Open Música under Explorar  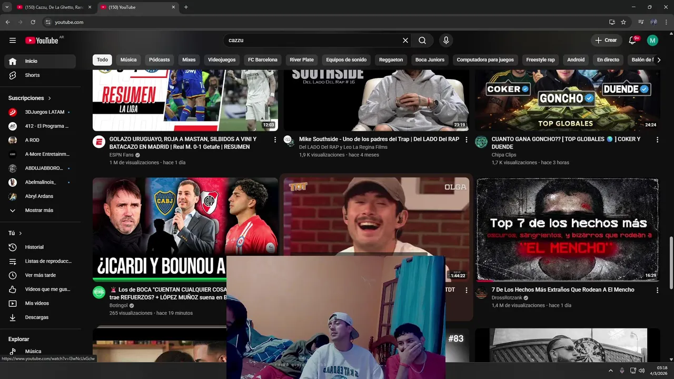(x=40, y=351)
